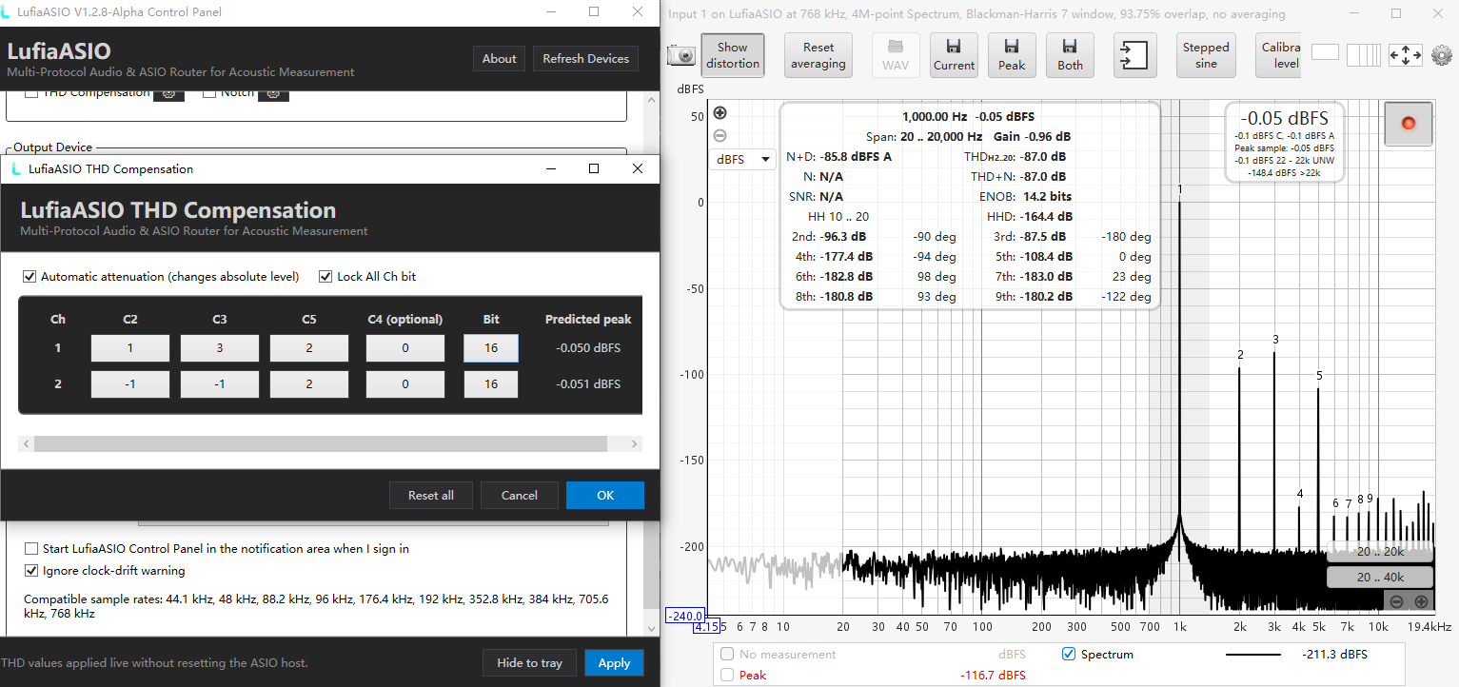Click the camera capture icon in the RTA toolbar
Viewport: 1459px width, 687px height.
[680, 55]
